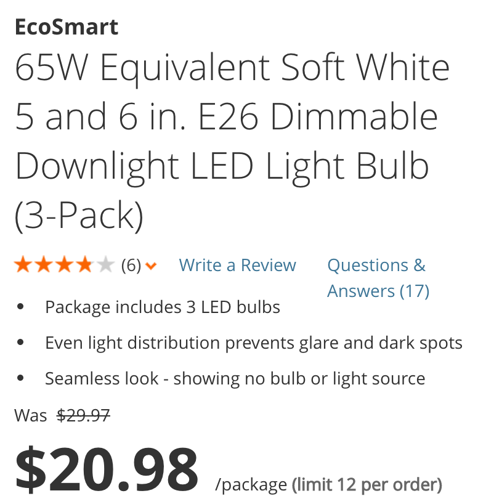Image resolution: width=478 pixels, height=504 pixels.
Task: Click the Was label before old price
Action: pyautogui.click(x=31, y=415)
